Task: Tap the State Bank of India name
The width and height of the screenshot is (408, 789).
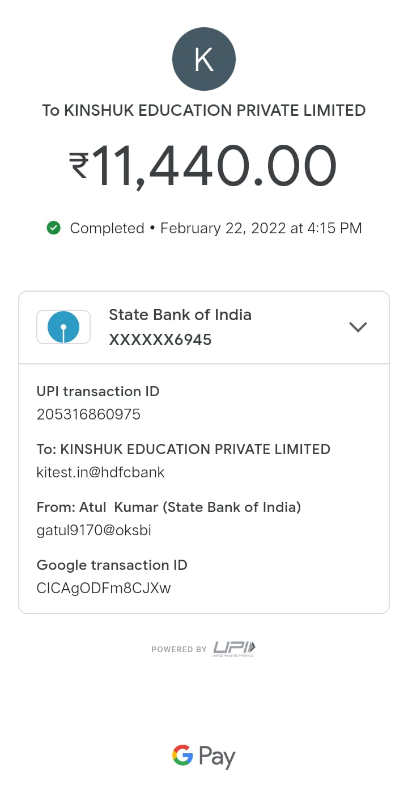Action: click(180, 314)
